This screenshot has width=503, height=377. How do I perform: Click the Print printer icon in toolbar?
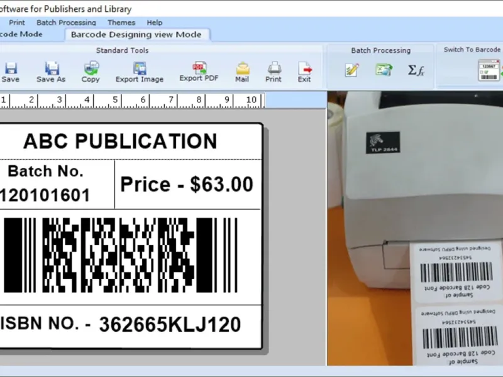click(x=274, y=68)
